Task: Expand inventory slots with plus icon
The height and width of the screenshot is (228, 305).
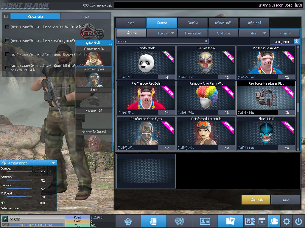Action: coord(296,41)
